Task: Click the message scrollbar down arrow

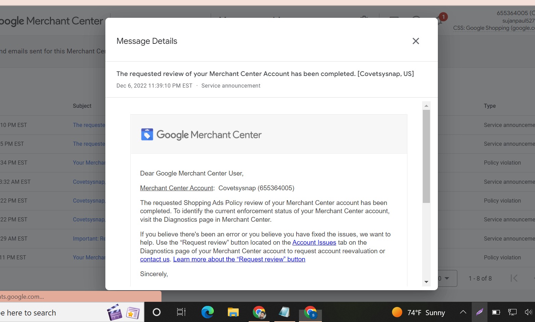Action: coord(426,282)
